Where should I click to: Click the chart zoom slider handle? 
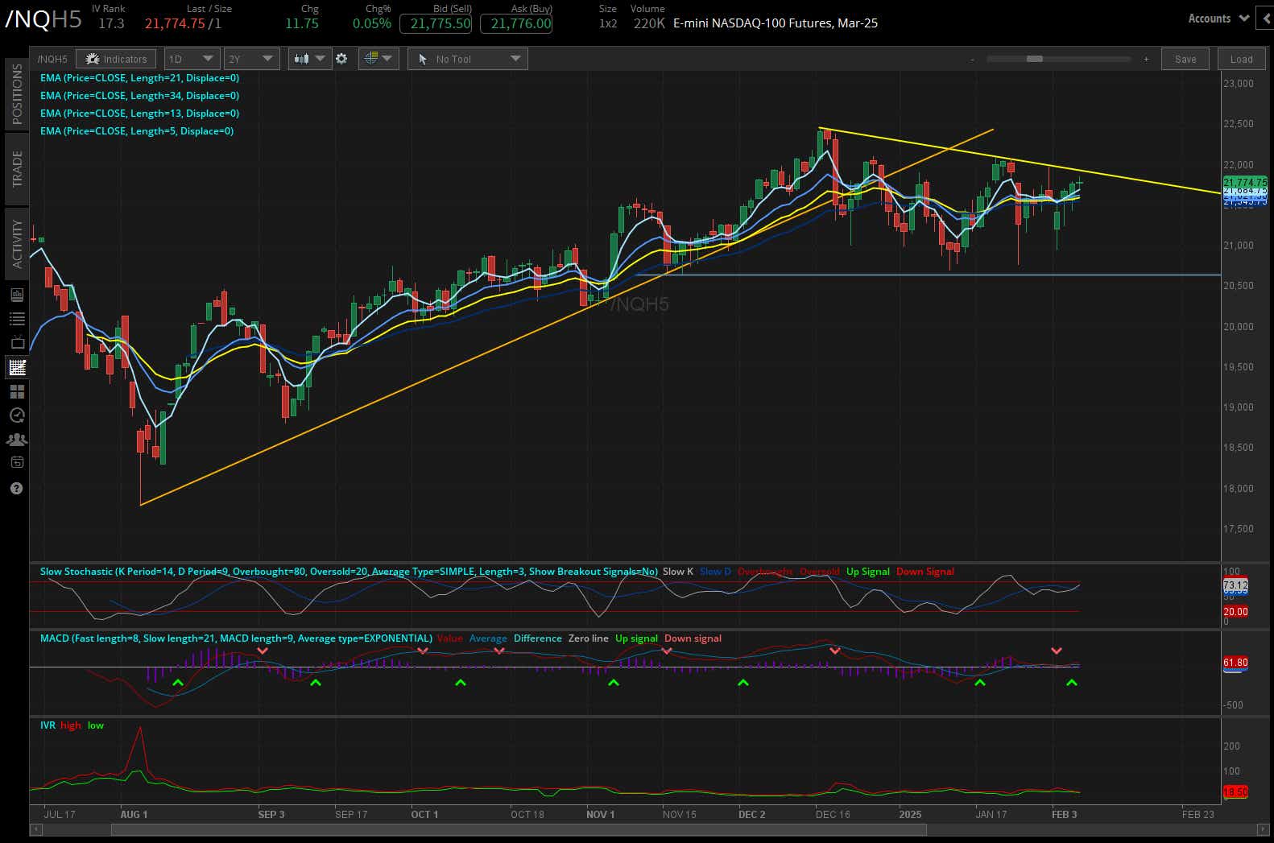coord(1035,59)
